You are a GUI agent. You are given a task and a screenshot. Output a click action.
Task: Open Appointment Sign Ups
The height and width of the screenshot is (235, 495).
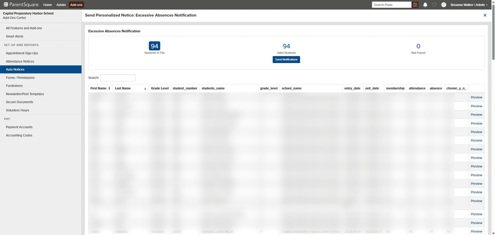tap(22, 53)
